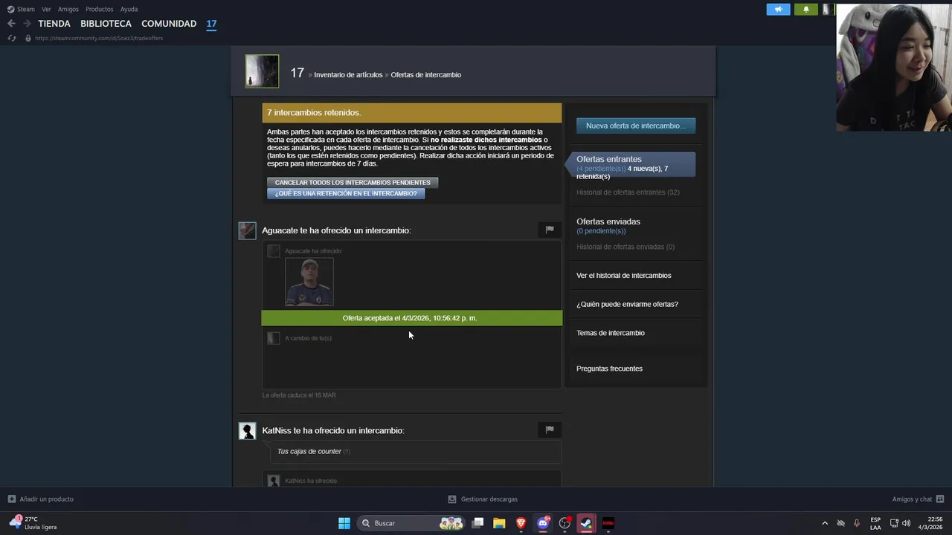Open the profile tab labeled 17
This screenshot has width=952, height=535.
pos(211,24)
